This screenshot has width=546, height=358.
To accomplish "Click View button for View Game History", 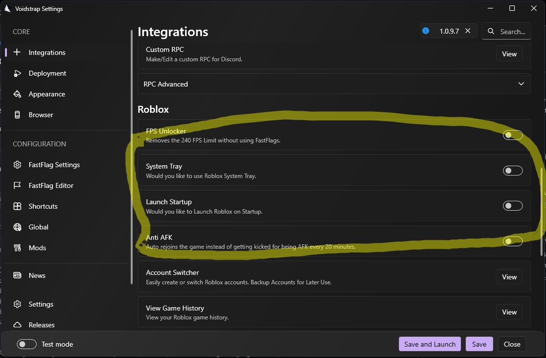I will tap(509, 312).
